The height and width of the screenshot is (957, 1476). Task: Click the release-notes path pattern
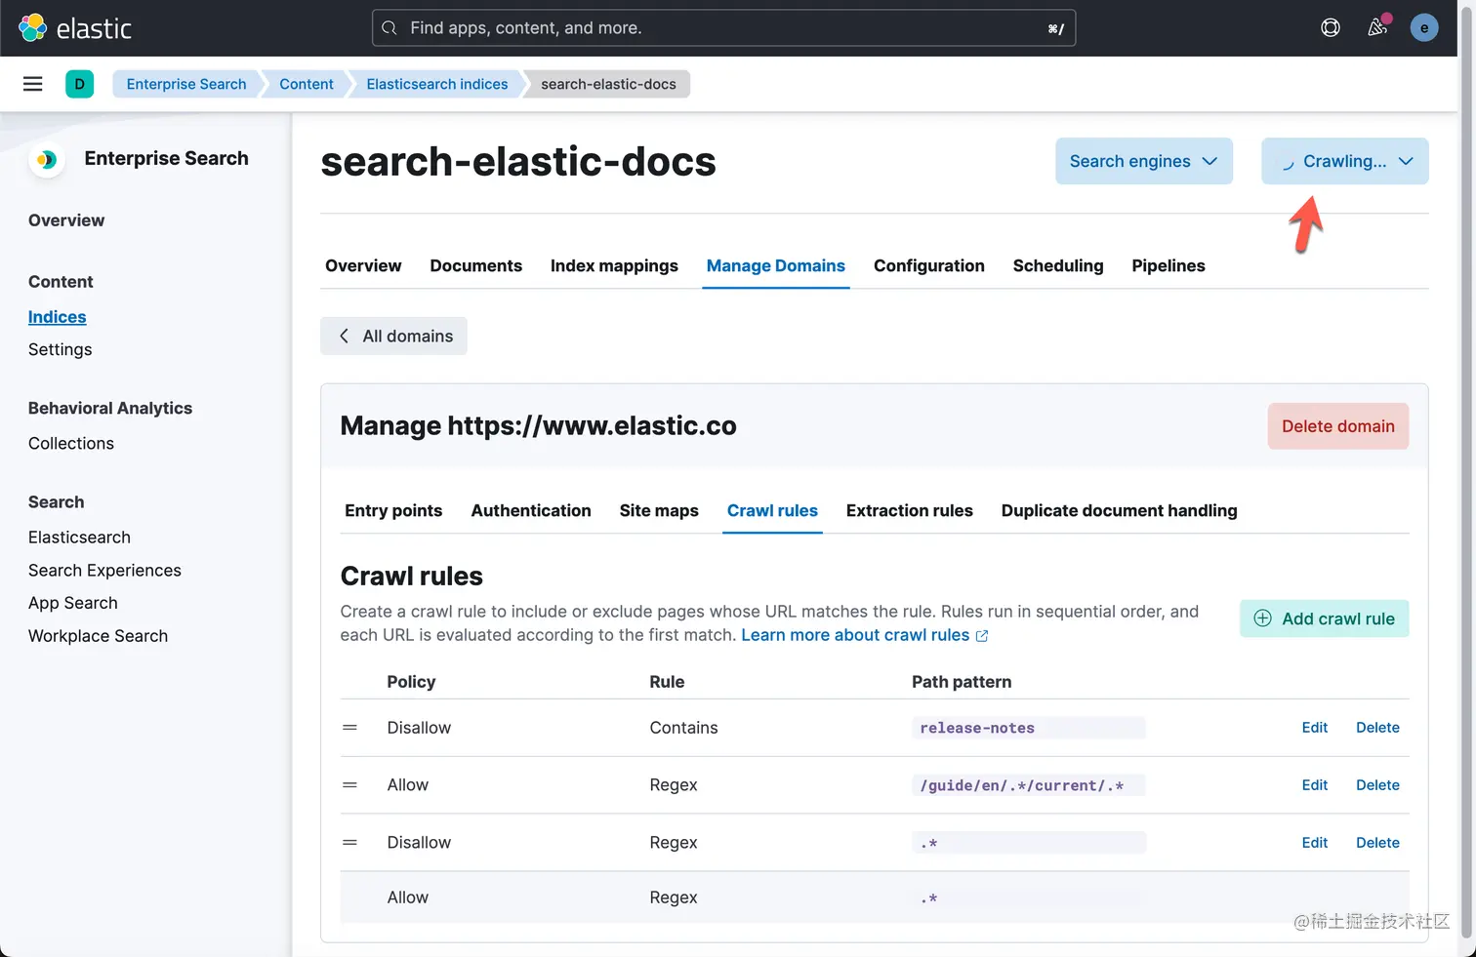coord(1029,728)
